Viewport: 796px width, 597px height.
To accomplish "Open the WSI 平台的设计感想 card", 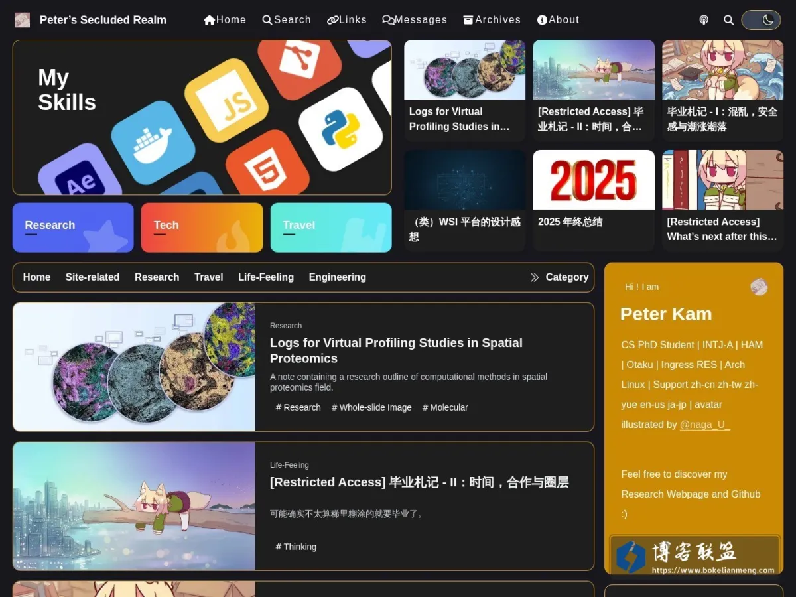I will coord(464,201).
